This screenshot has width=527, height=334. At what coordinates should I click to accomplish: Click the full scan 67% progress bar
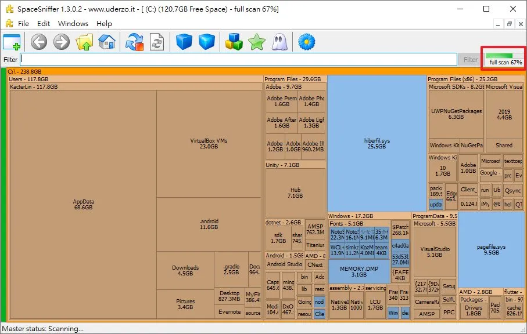tap(504, 55)
